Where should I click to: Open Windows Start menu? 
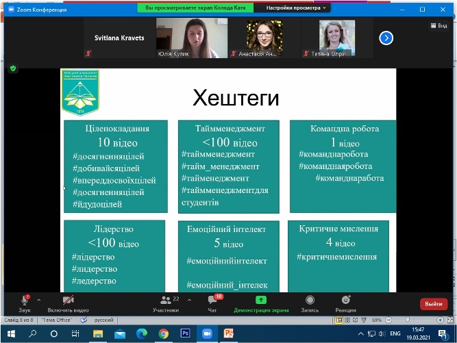[x=11, y=333]
